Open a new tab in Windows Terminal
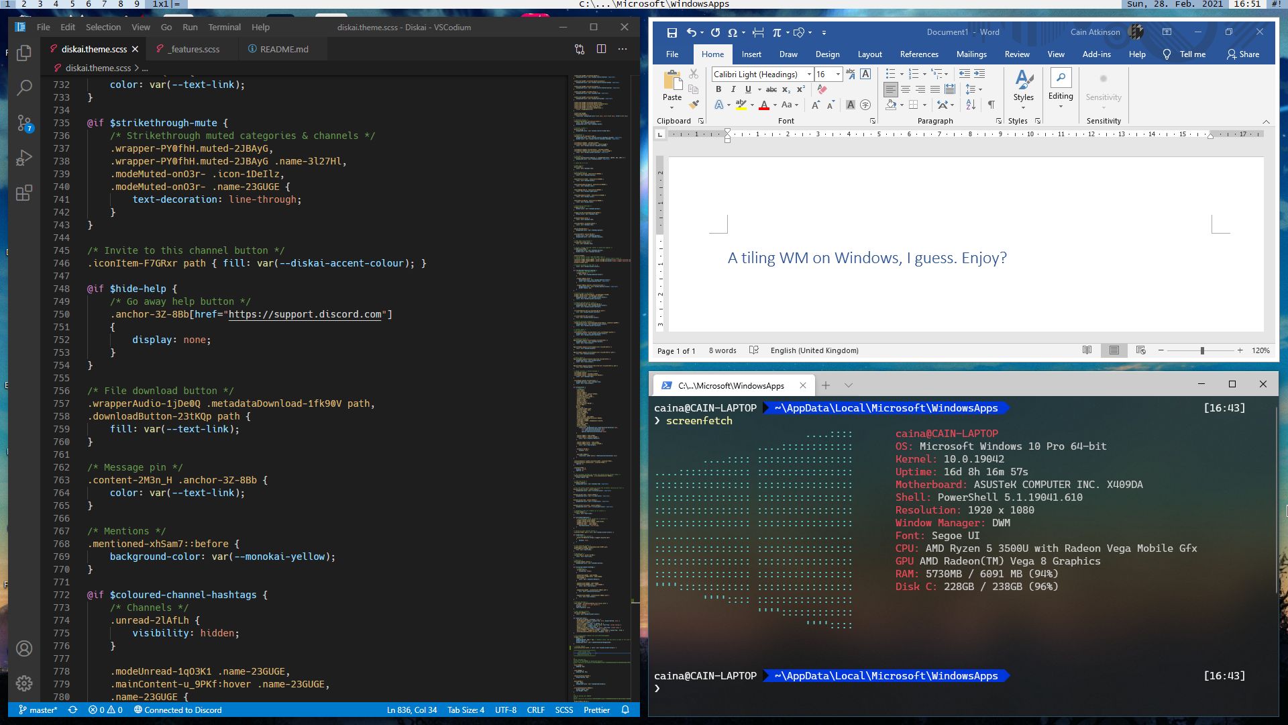1288x725 pixels. click(x=826, y=385)
